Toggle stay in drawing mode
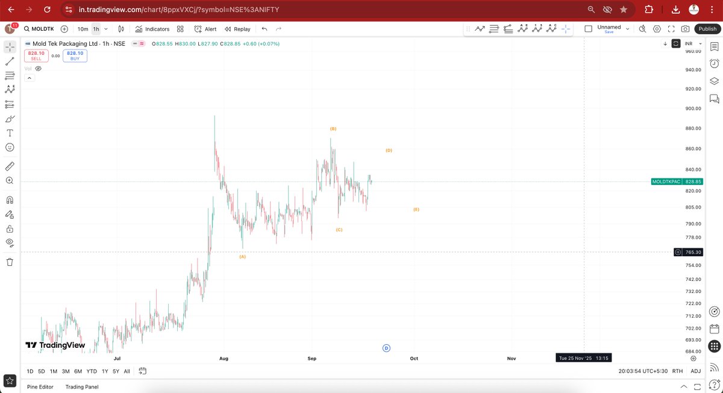 coord(10,215)
